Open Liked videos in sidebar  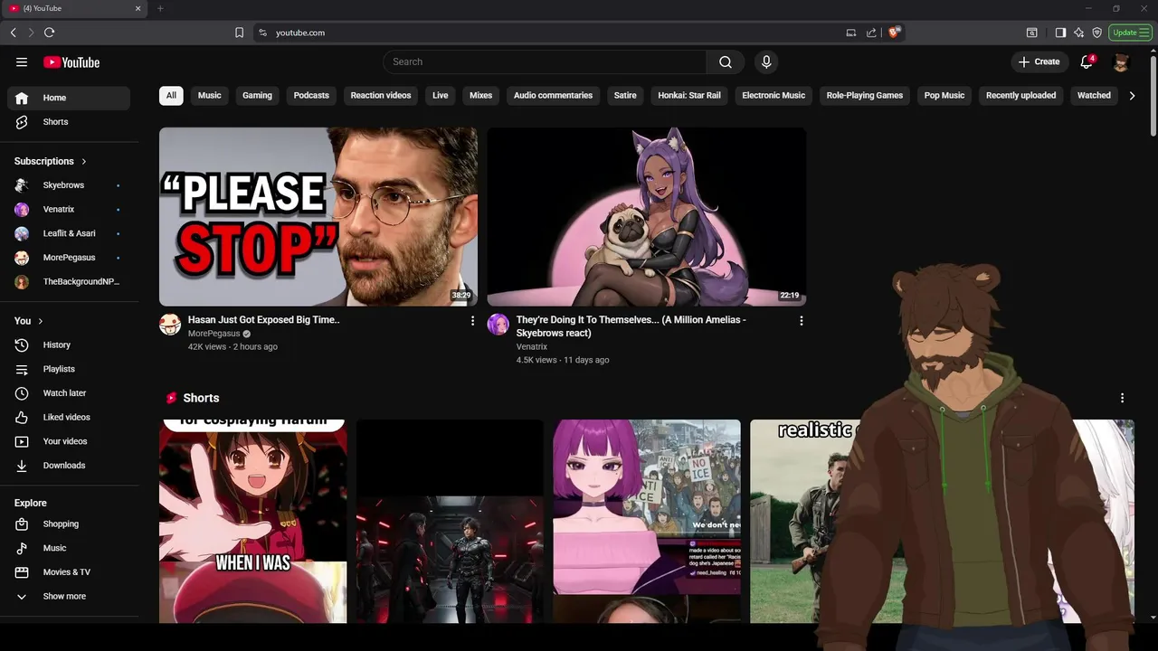[69, 418]
